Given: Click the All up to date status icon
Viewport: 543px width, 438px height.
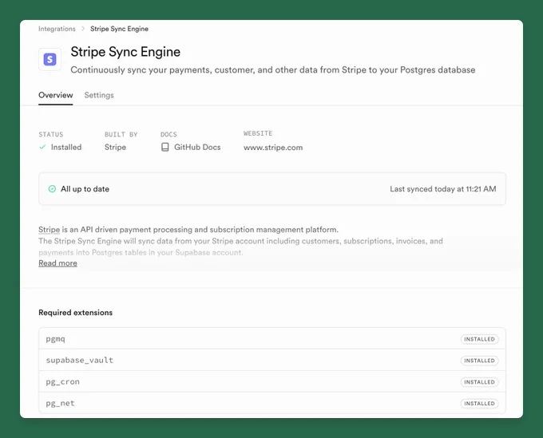Looking at the screenshot, I should pos(52,189).
